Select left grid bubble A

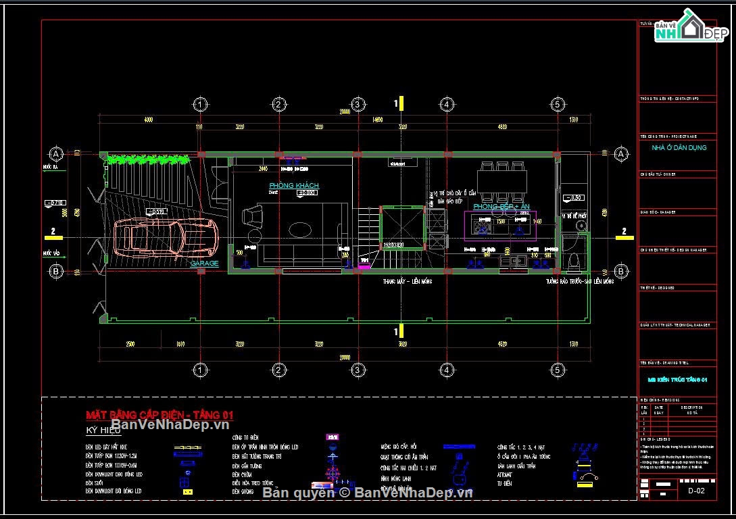pos(56,154)
